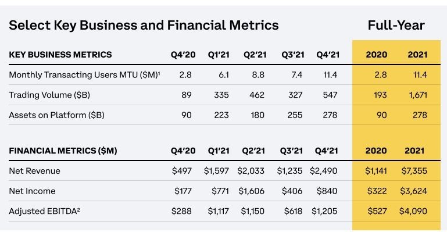Click the Select Key Business and Financial Metrics title
Screen dimensions: 447x232
click(144, 25)
